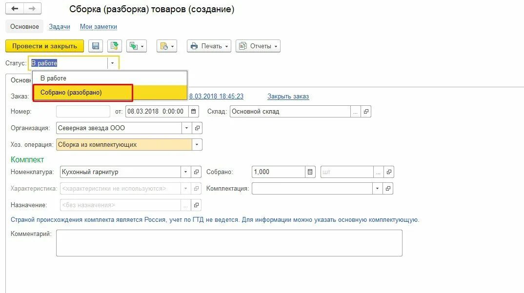Choose a purpose with the Назначение ellipsis button
This screenshot has height=293, width=524.
tap(186, 205)
